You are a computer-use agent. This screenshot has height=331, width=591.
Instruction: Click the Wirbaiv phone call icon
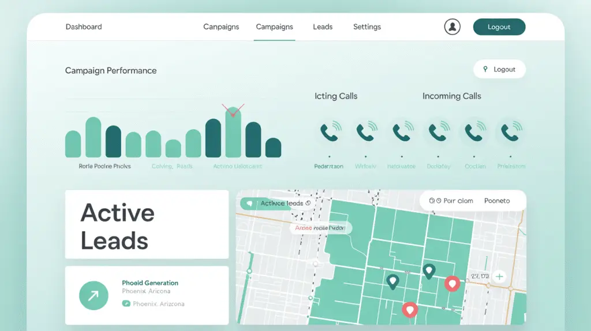coord(365,132)
